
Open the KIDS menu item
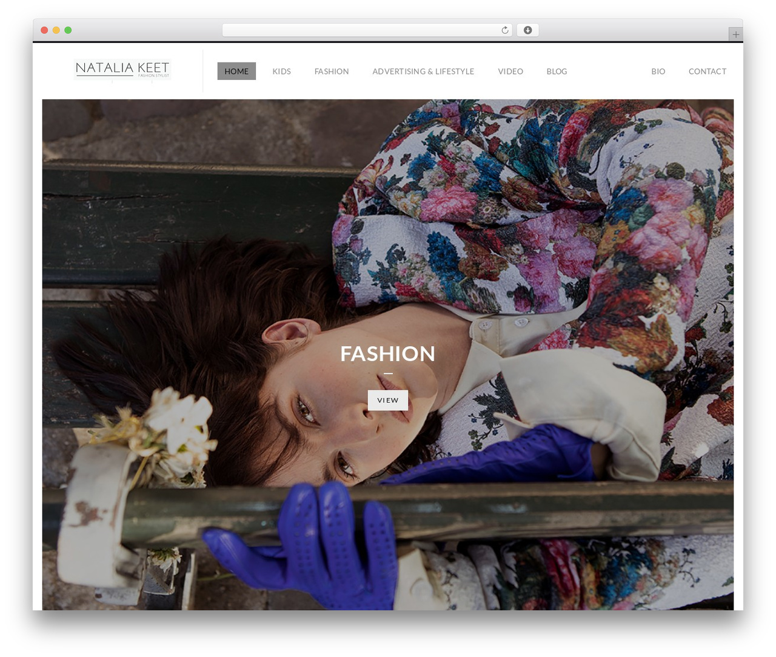pyautogui.click(x=281, y=71)
